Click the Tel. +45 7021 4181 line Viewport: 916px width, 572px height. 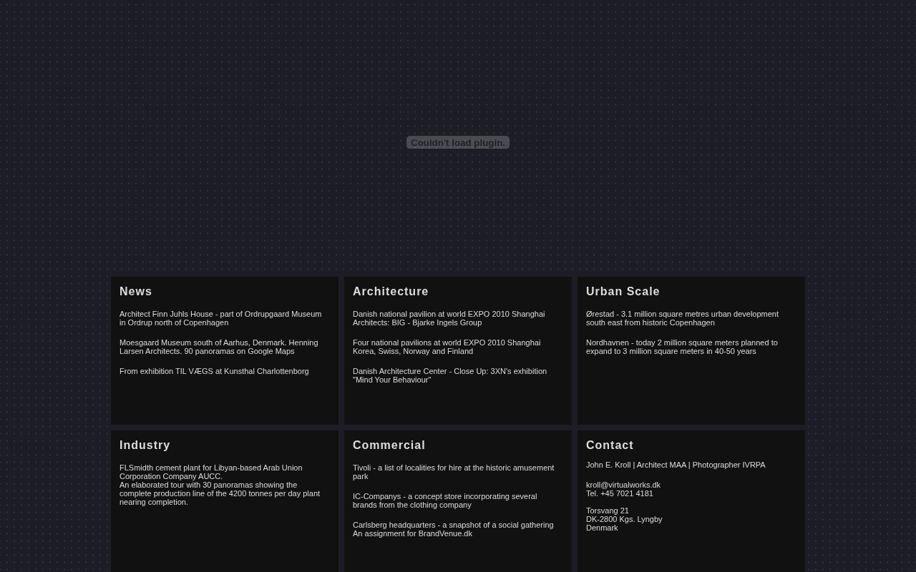tap(620, 493)
